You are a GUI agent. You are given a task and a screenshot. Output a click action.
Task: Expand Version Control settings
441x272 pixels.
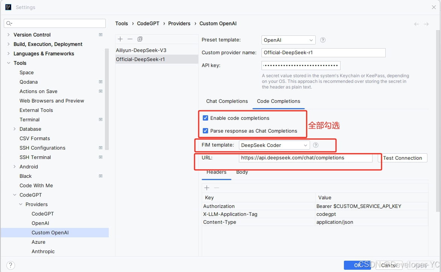click(x=8, y=35)
